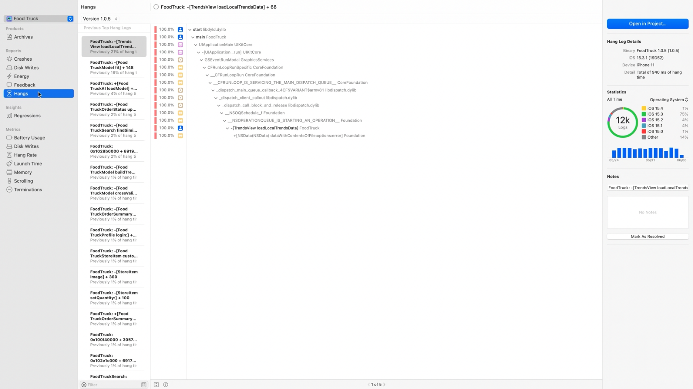Screen dimensions: 693x389
Task: Collapse -[UIApplication _run] frame
Action: [x=199, y=52]
